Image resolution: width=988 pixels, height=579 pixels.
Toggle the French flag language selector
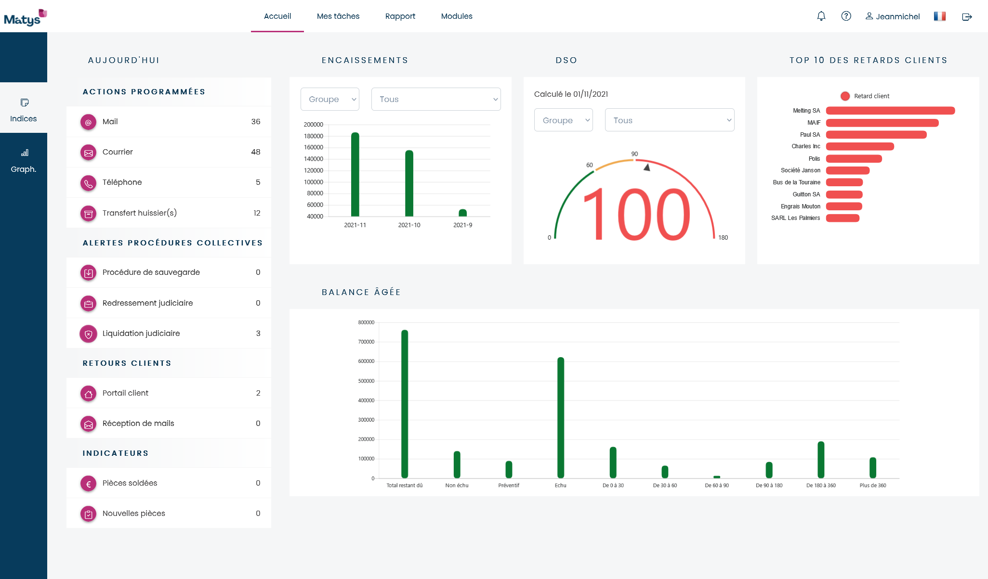point(940,16)
